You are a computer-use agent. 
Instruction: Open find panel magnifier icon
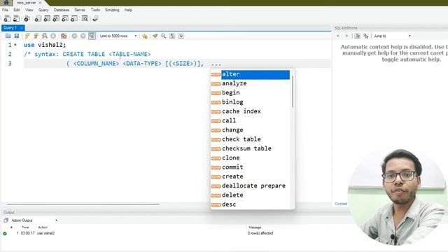tap(163, 36)
